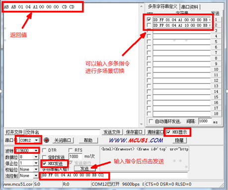Viewport: 228px width, 190px height.
Task: Enable 自动循环发送 auto loop checkbox
Action: point(151,121)
